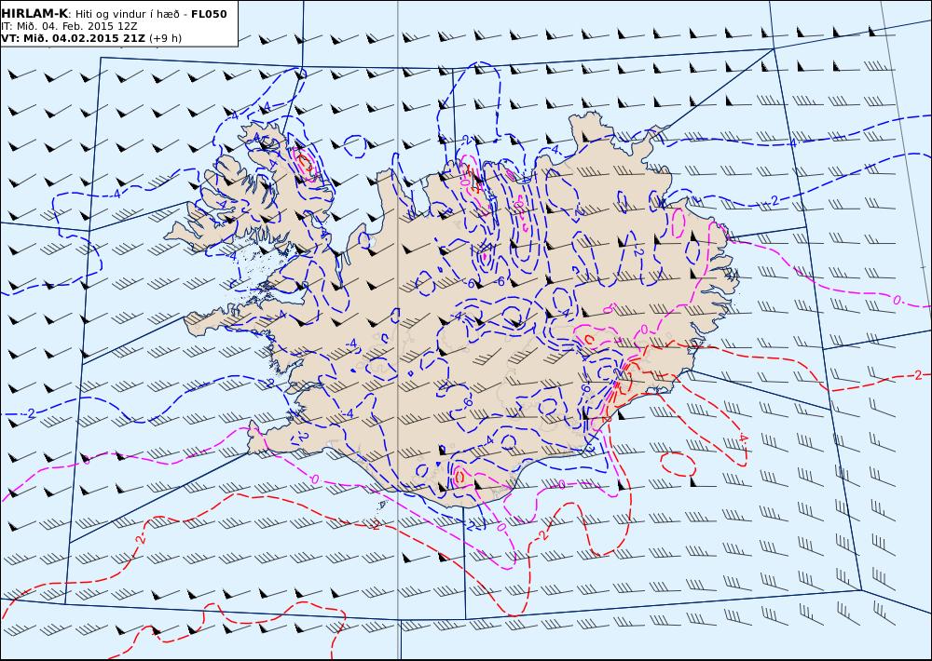The image size is (932, 661).
Task: Click the HIRLAM-K model title
Action: click(x=35, y=14)
